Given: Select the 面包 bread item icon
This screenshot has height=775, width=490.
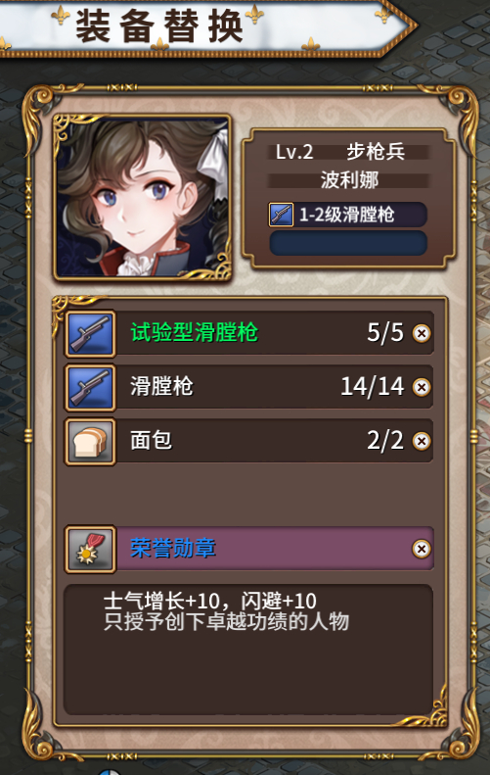Looking at the screenshot, I should tap(90, 441).
